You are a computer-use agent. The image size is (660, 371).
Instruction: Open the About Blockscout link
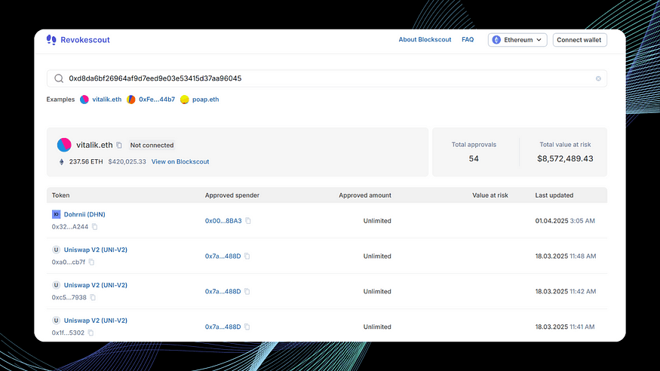coord(425,39)
